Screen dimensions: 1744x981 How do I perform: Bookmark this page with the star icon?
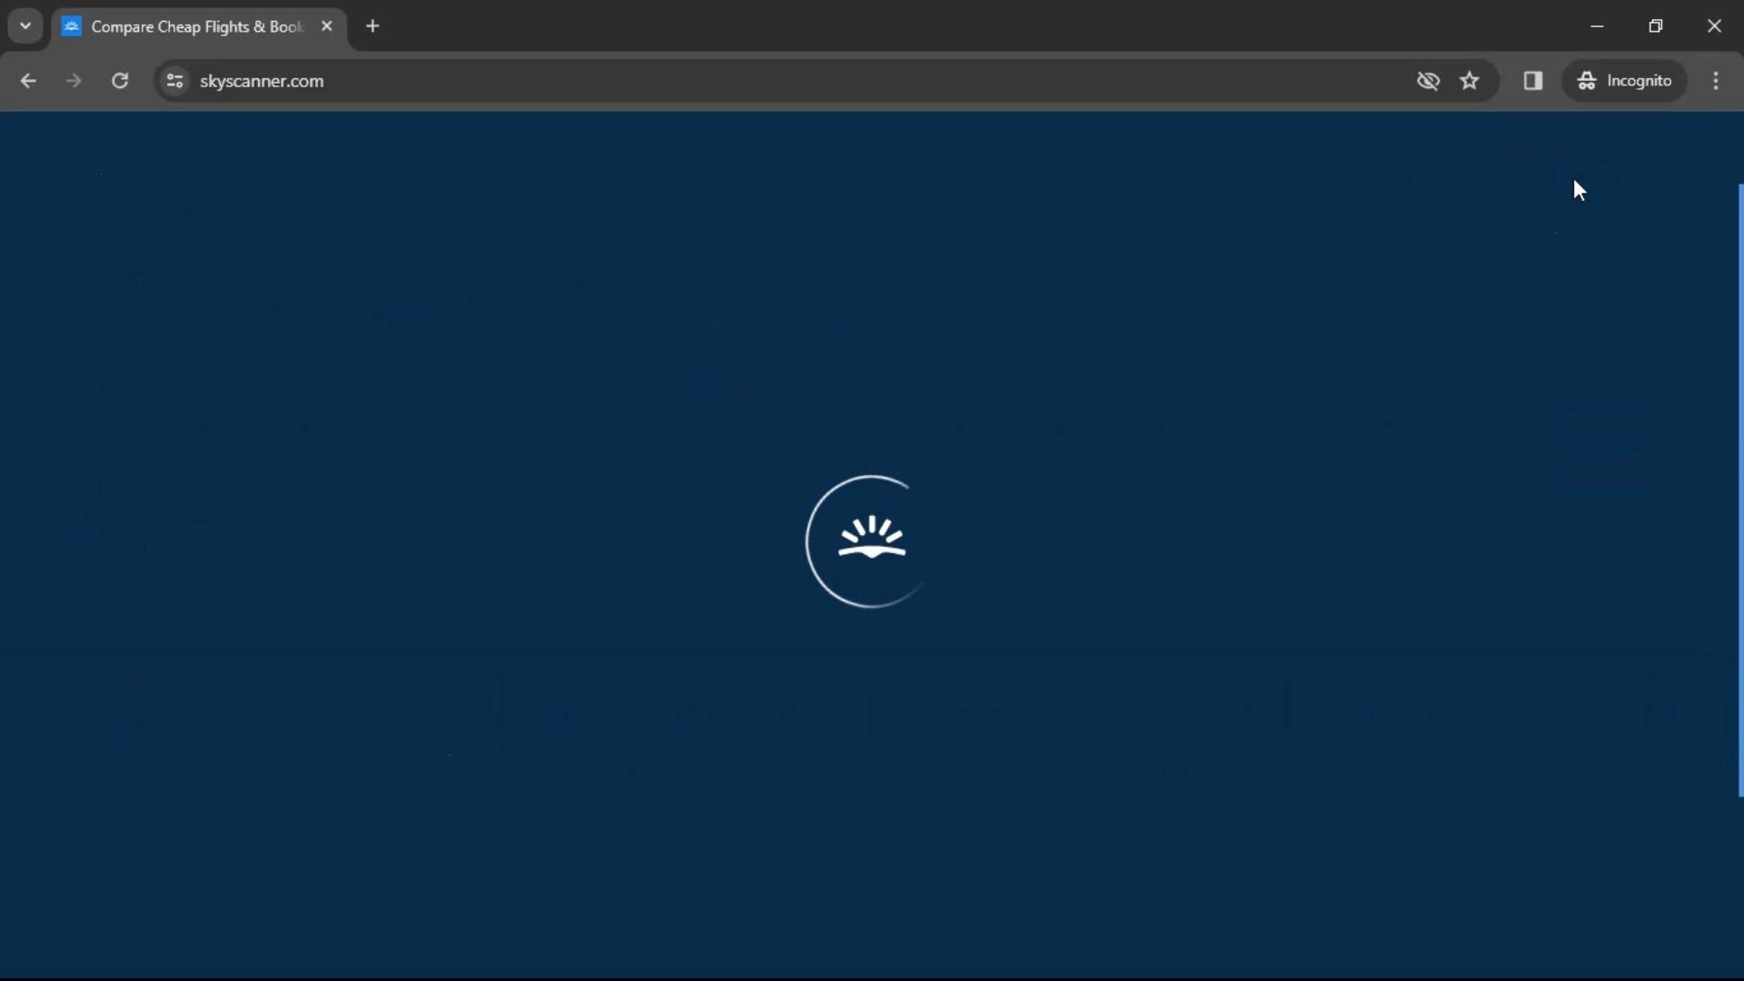coord(1470,81)
